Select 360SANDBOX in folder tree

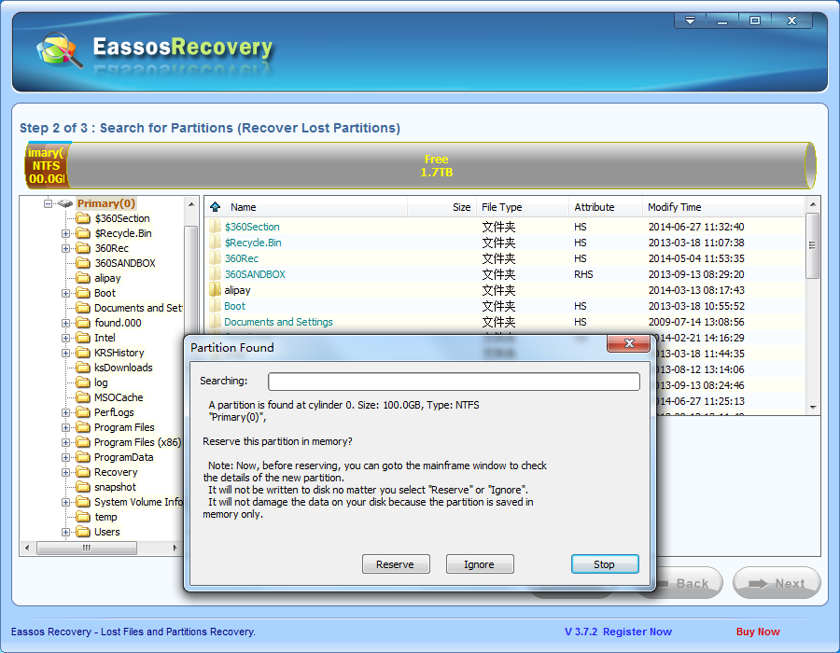(x=125, y=263)
